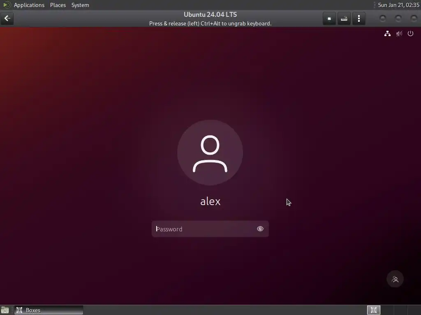The image size is (421, 315).
Task: Maximize the Boxes window
Action: pyautogui.click(x=398, y=18)
